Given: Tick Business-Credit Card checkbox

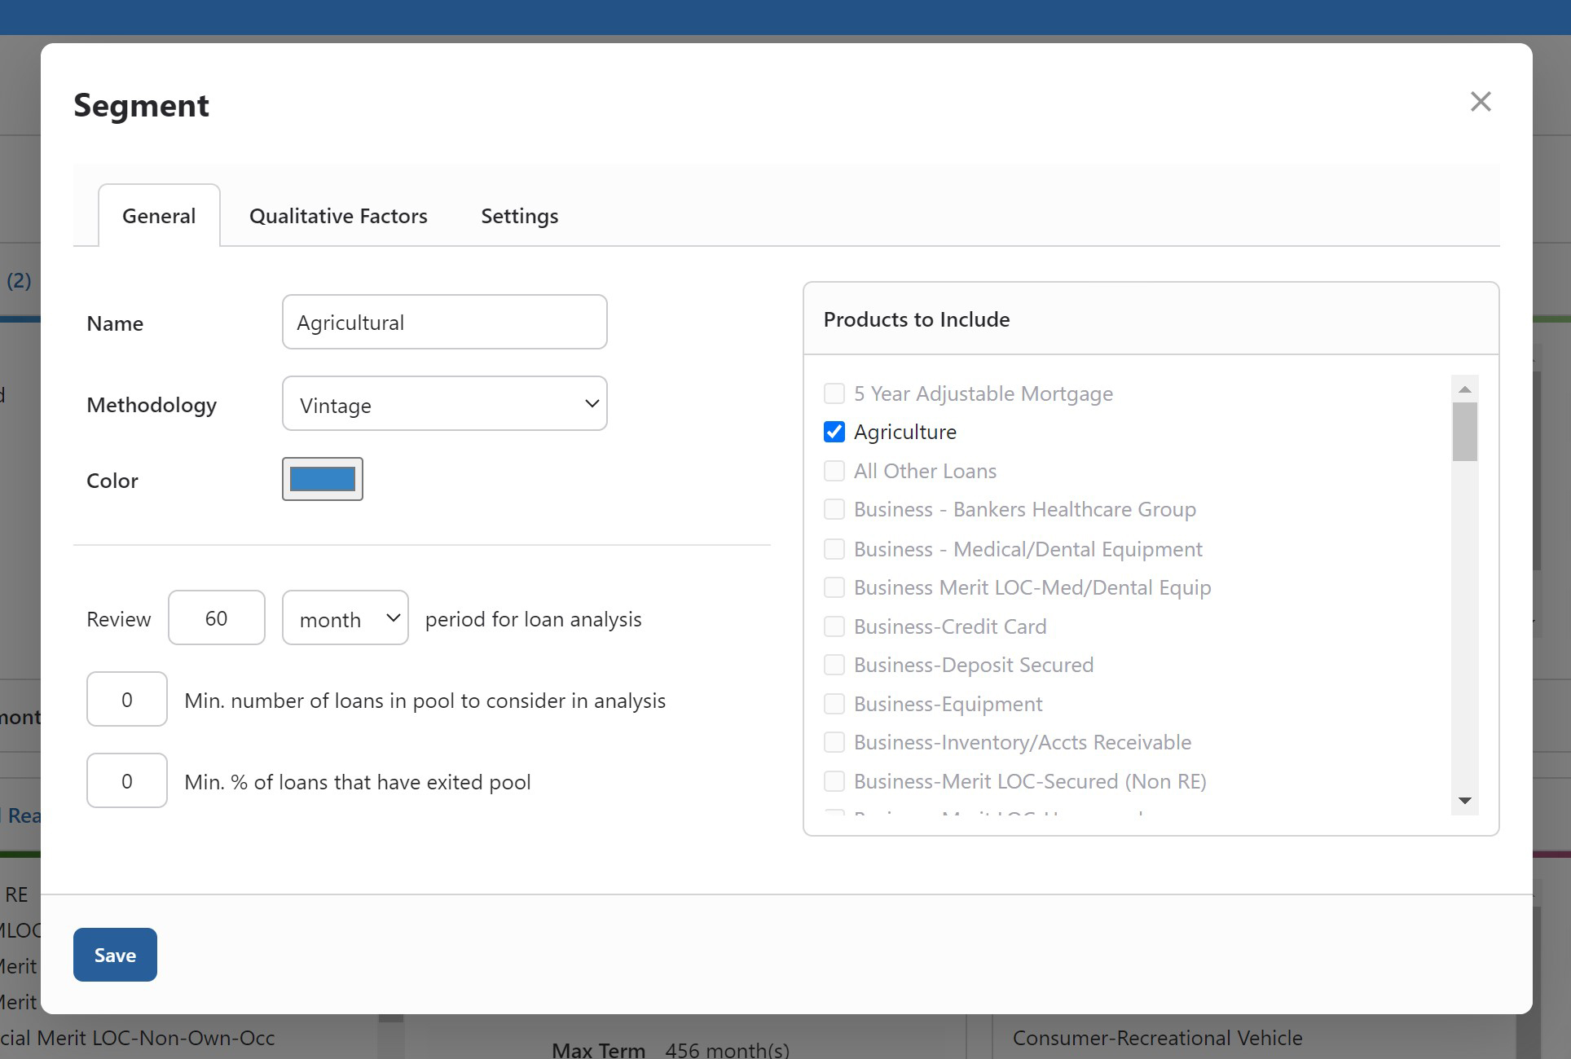Looking at the screenshot, I should (834, 626).
